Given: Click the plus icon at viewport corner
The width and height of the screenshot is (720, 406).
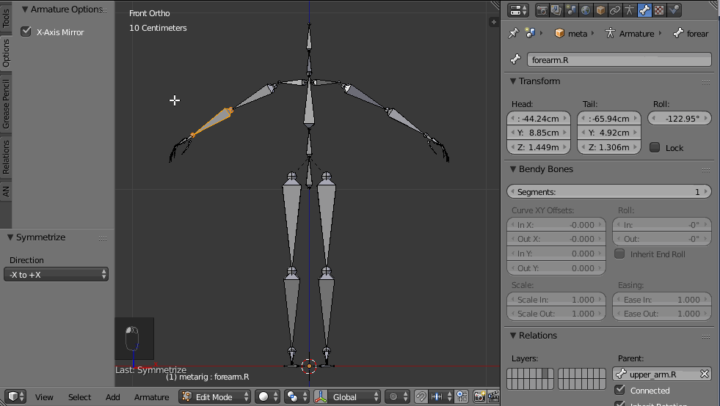Looking at the screenshot, I should pos(494,21).
